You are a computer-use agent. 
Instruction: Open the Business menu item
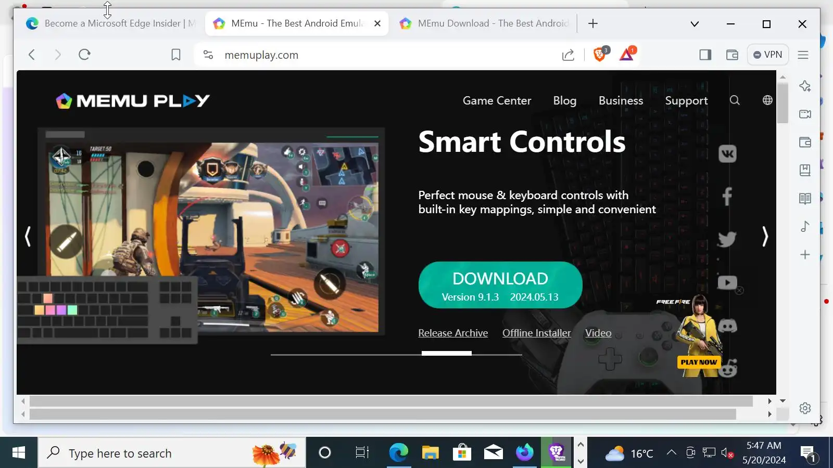point(621,101)
